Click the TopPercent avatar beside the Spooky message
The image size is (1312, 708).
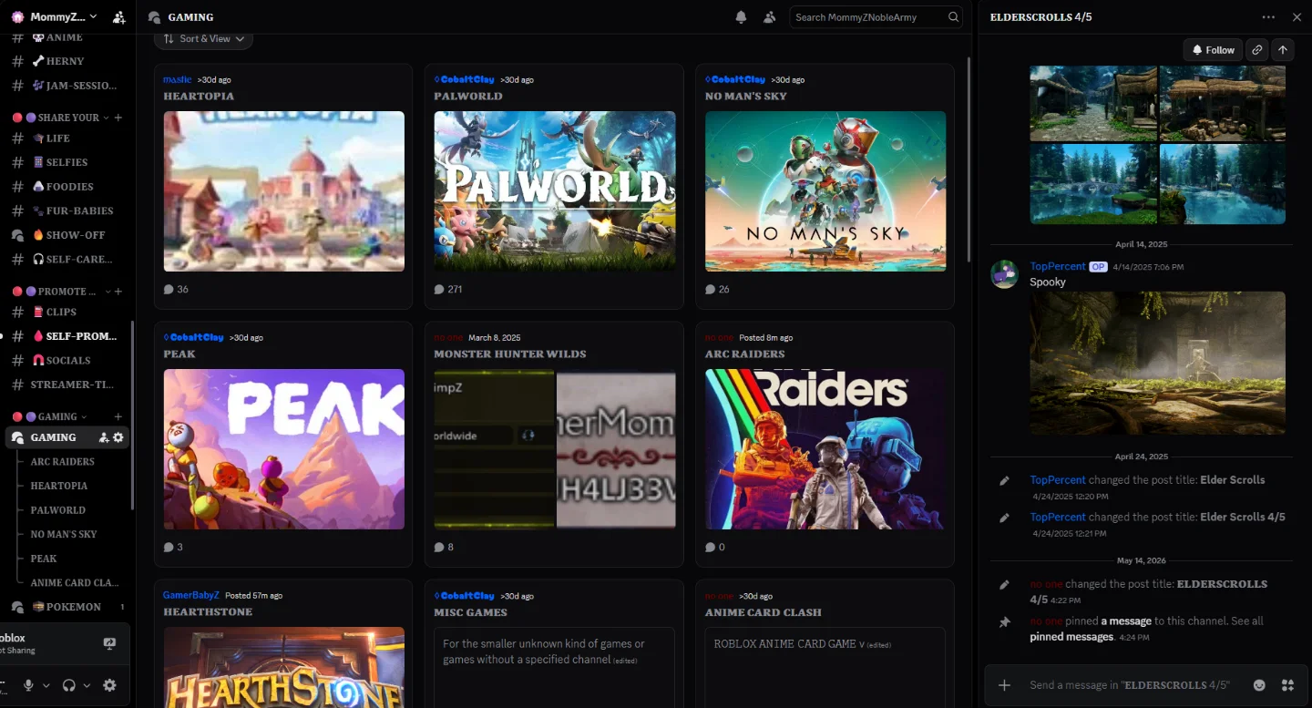(1004, 274)
